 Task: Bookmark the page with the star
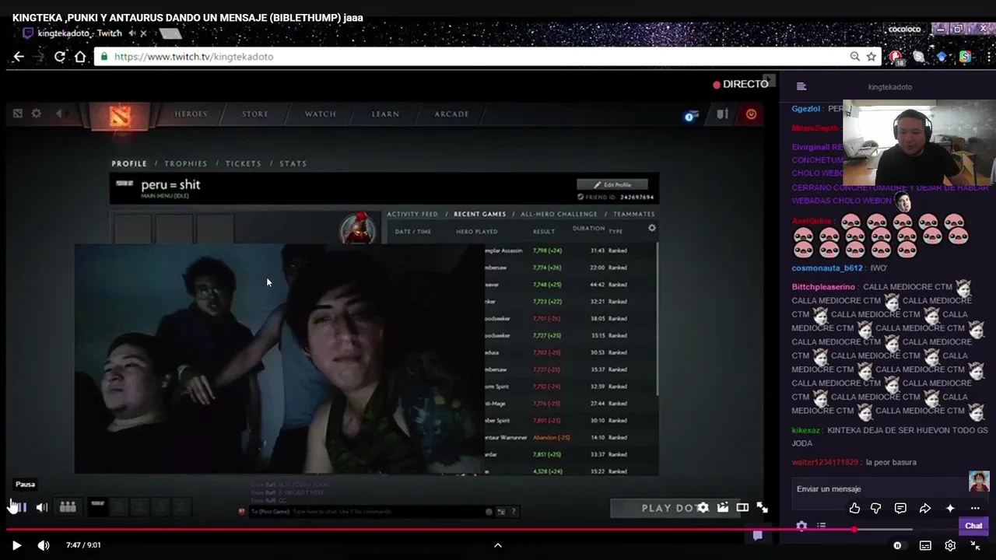coord(871,57)
